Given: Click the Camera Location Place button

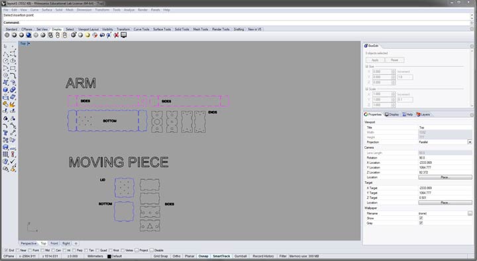Looking at the screenshot, I should click(x=445, y=177).
